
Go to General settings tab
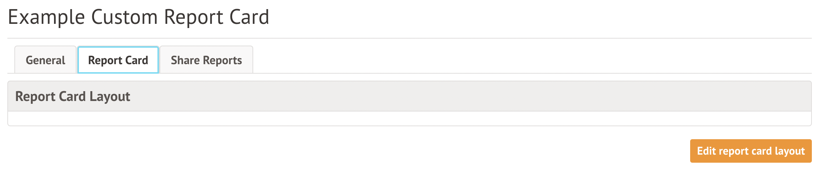[x=45, y=60]
